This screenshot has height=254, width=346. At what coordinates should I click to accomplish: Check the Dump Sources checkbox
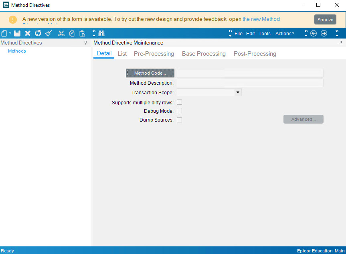coord(179,120)
